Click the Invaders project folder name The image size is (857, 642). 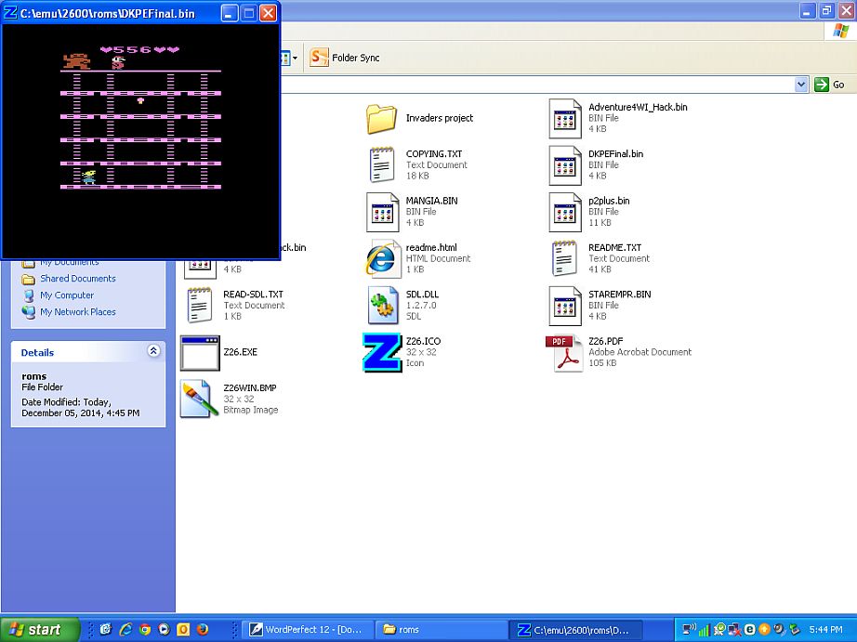440,118
